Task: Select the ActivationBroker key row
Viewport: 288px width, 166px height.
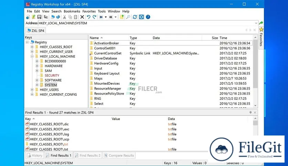Action: [x=171, y=43]
